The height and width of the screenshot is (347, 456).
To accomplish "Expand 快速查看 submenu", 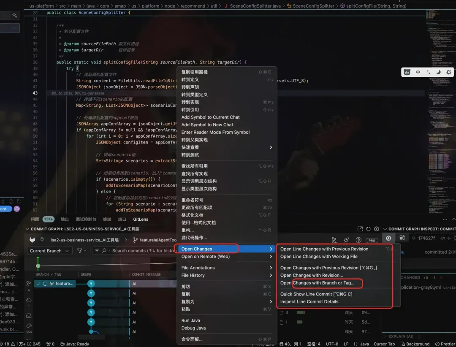I will [x=227, y=147].
